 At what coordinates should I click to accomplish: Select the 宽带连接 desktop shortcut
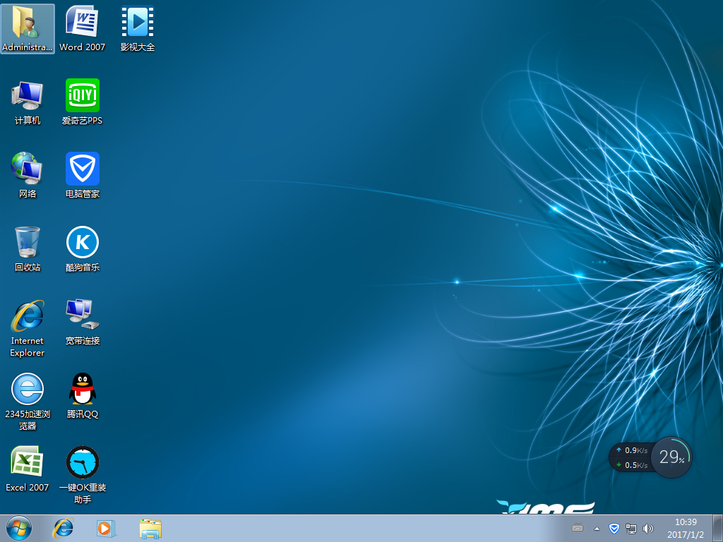click(82, 315)
